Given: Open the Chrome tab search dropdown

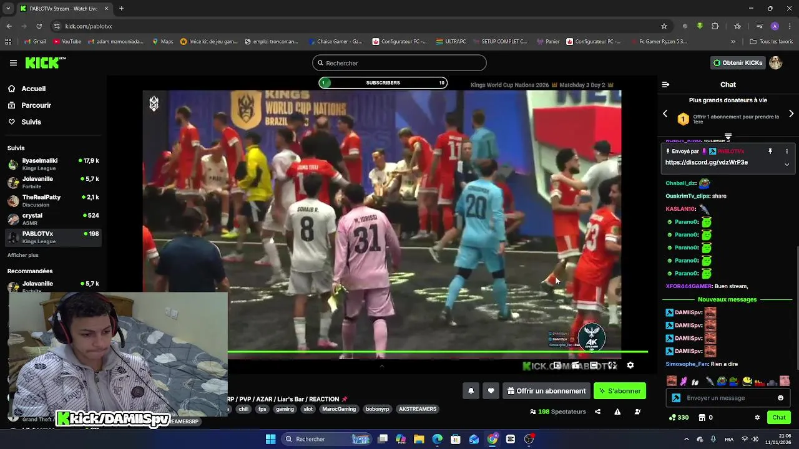Looking at the screenshot, I should point(8,8).
